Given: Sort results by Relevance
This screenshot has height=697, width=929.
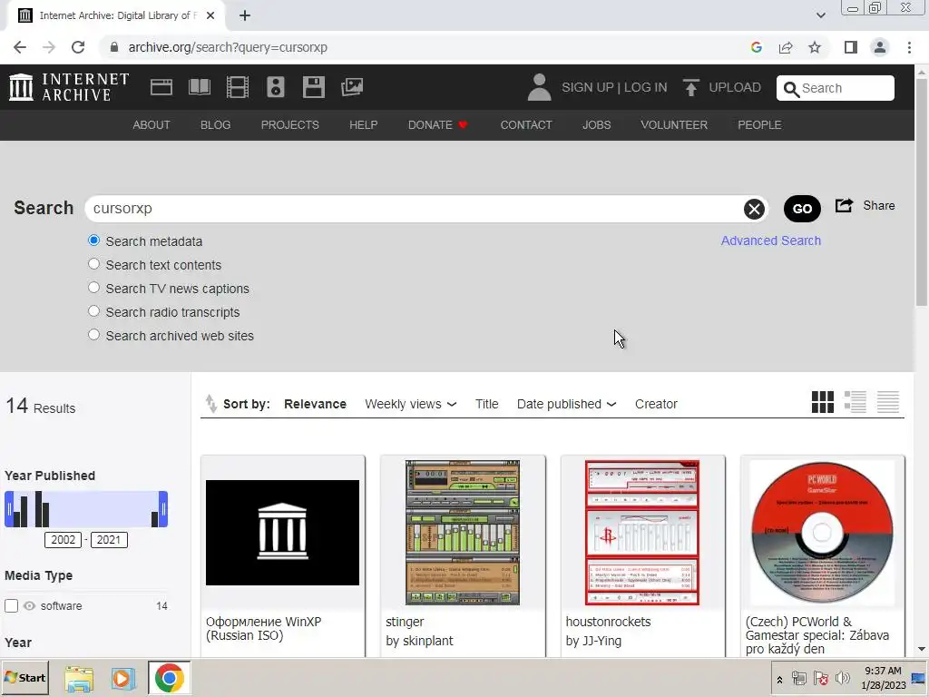Looking at the screenshot, I should click(315, 404).
